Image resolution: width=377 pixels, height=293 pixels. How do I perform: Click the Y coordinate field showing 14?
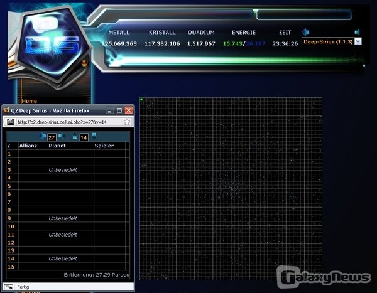point(84,137)
